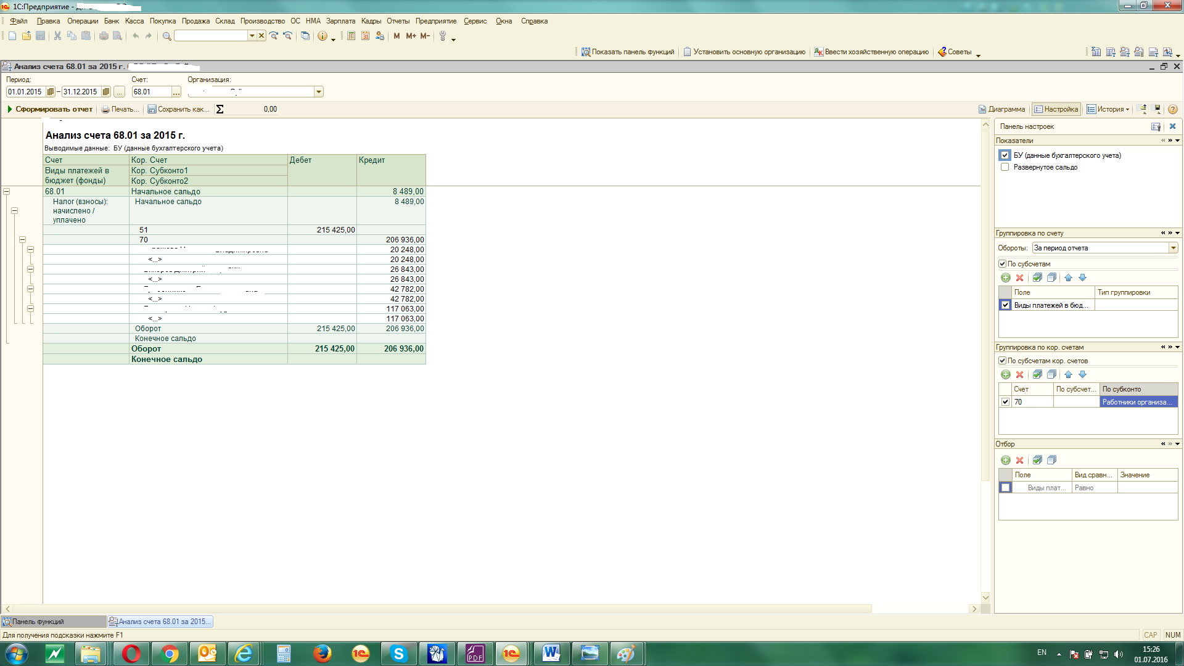Move the grouping row up with the blue arrow

tap(1068, 278)
